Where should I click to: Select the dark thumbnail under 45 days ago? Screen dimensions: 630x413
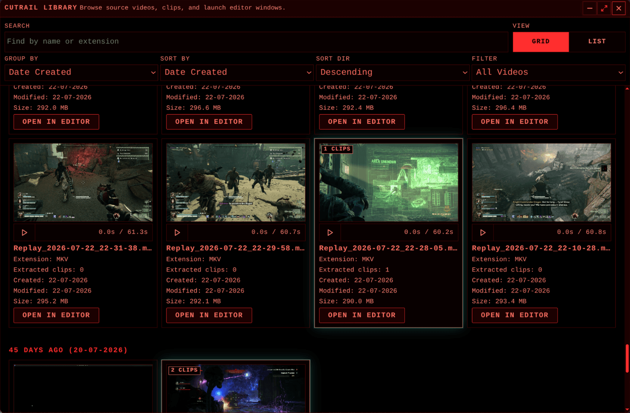point(83,388)
